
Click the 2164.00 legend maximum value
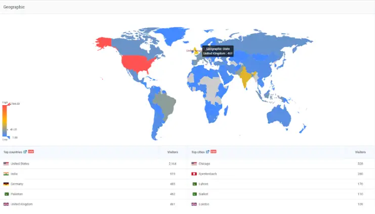tap(15, 104)
